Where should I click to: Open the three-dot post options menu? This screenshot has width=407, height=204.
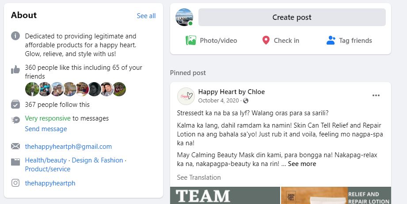(x=376, y=95)
